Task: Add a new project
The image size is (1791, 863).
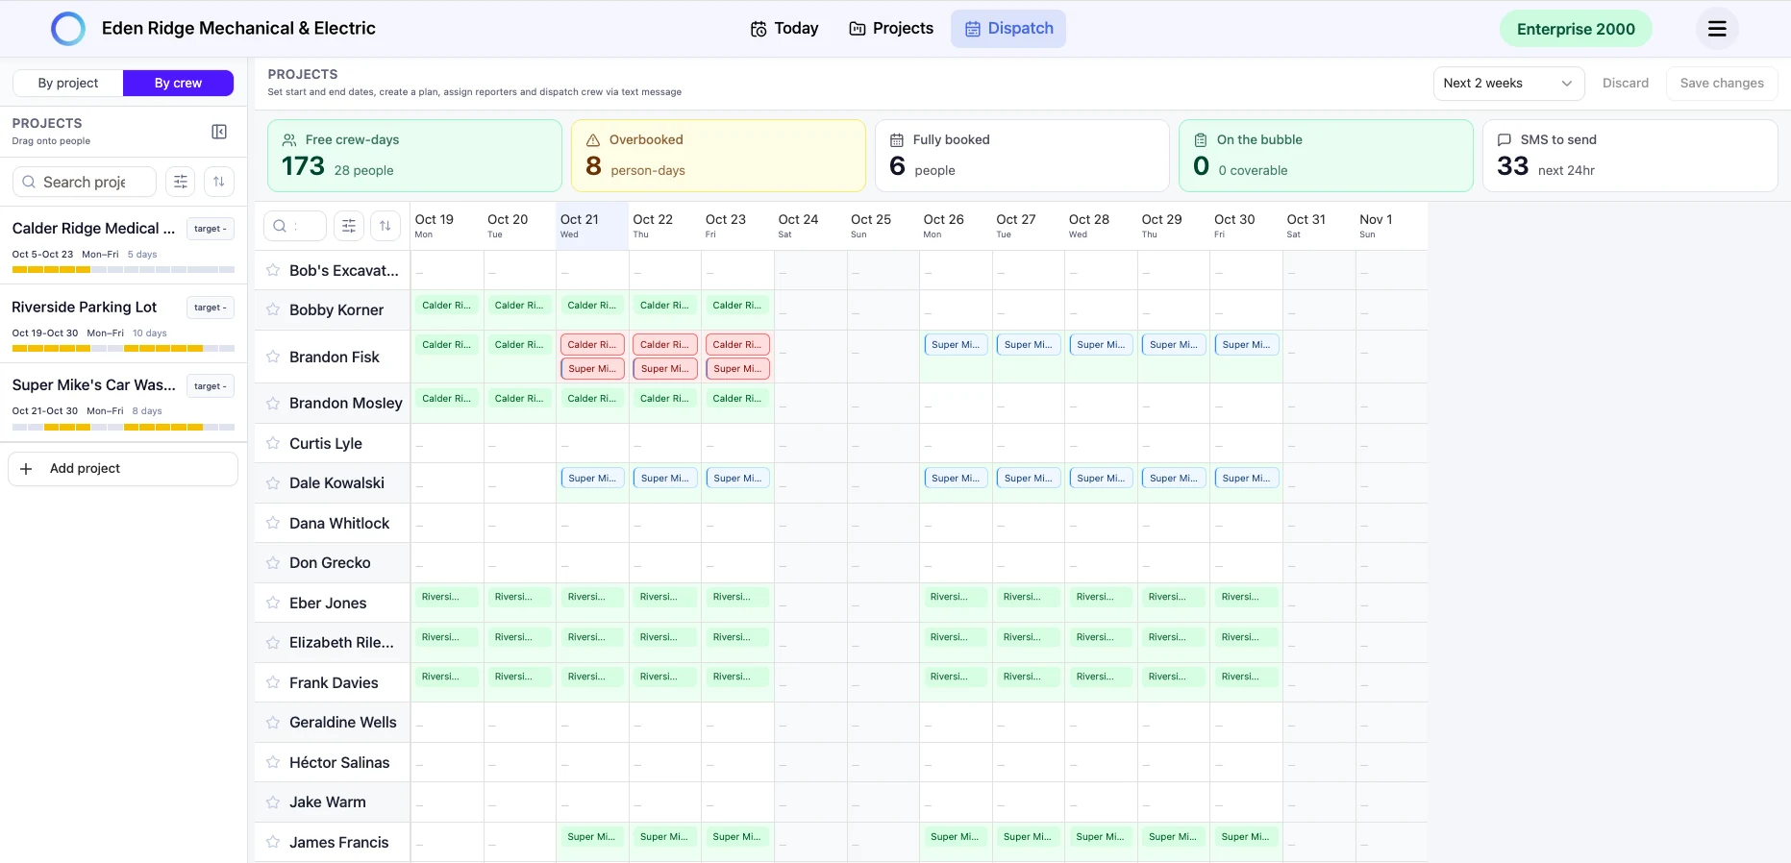Action: (x=123, y=469)
